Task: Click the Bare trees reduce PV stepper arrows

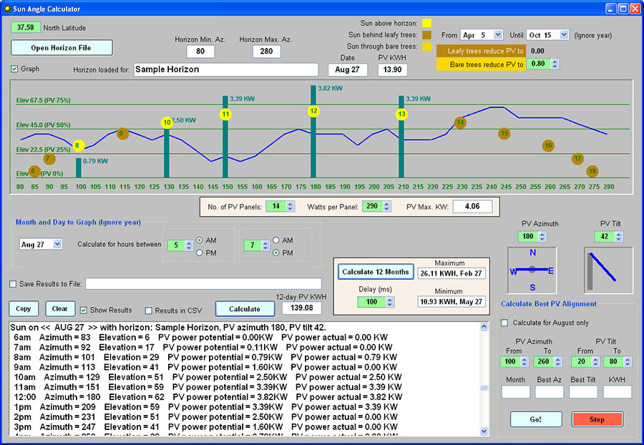Action: [x=555, y=64]
